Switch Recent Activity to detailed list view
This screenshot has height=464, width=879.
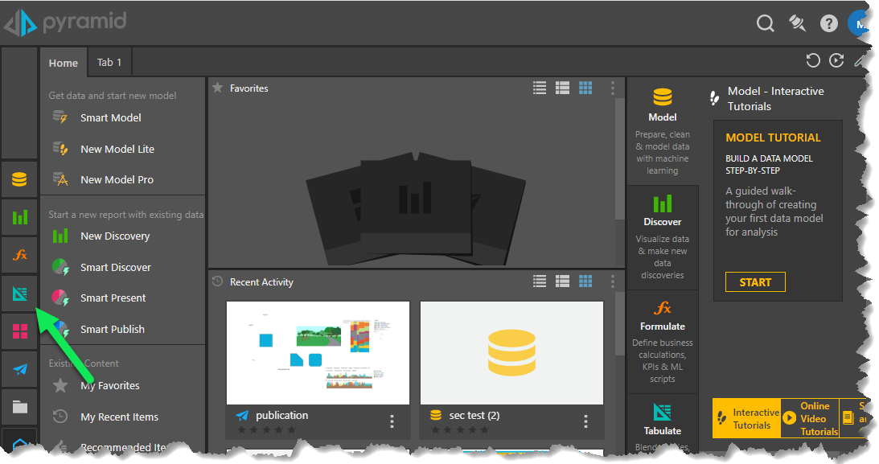563,281
